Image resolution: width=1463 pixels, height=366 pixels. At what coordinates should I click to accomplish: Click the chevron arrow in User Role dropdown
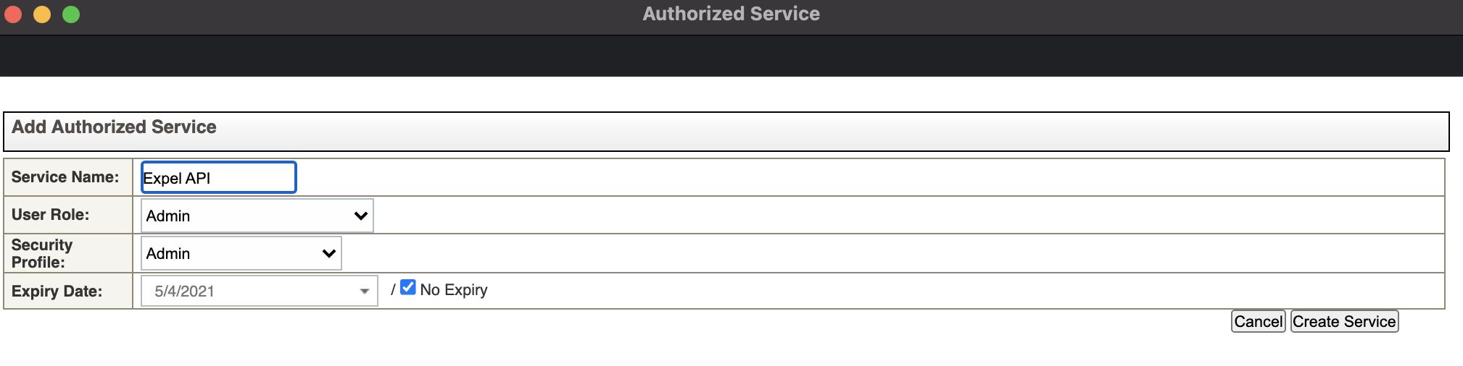tap(360, 216)
